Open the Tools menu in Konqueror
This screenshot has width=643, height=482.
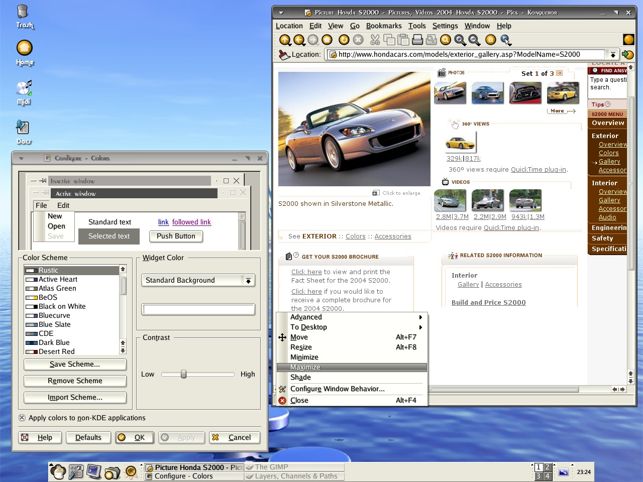(417, 26)
